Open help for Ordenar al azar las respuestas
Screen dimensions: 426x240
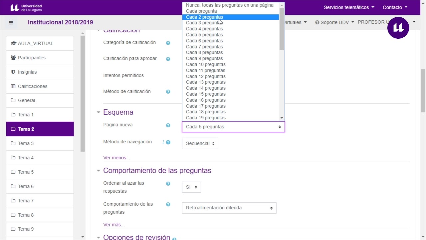click(x=168, y=184)
